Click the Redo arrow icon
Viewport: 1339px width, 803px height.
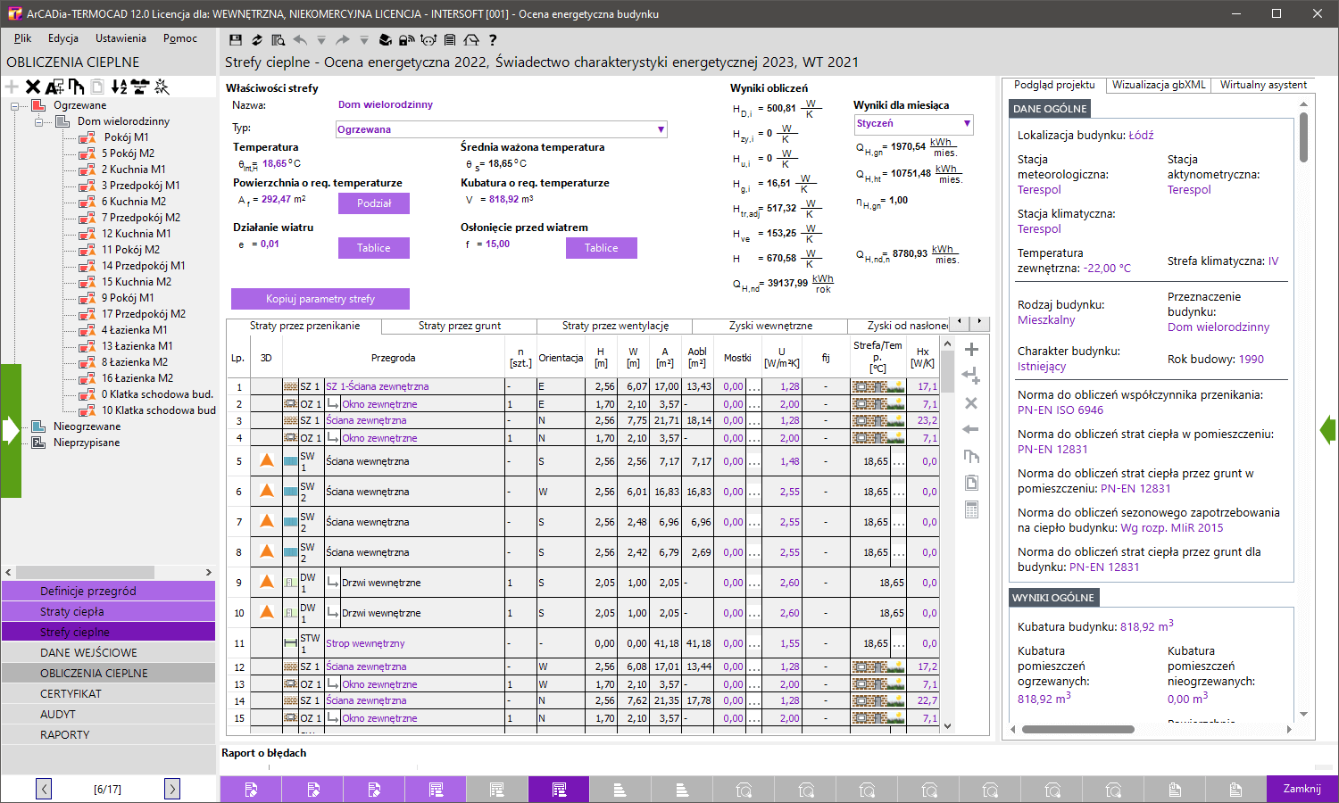pyautogui.click(x=342, y=39)
